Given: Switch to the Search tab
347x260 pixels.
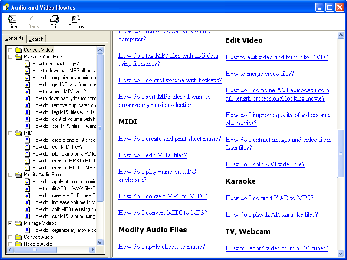Looking at the screenshot, I should click(x=36, y=39).
